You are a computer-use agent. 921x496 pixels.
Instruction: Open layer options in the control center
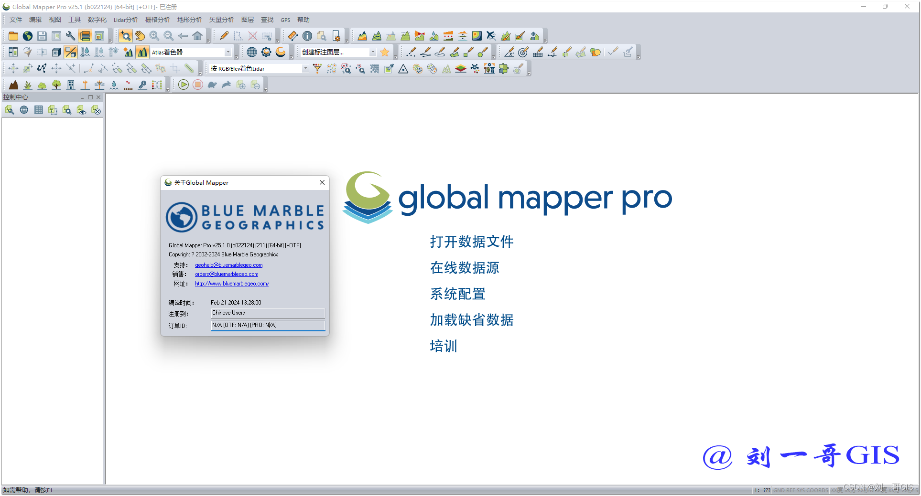[10, 110]
